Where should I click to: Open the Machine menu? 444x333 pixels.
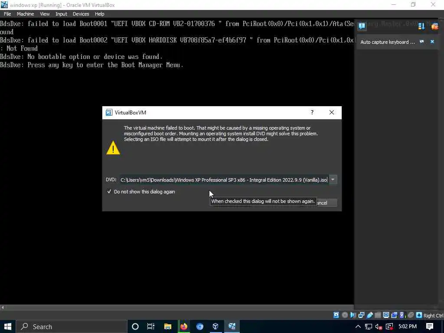click(x=25, y=14)
